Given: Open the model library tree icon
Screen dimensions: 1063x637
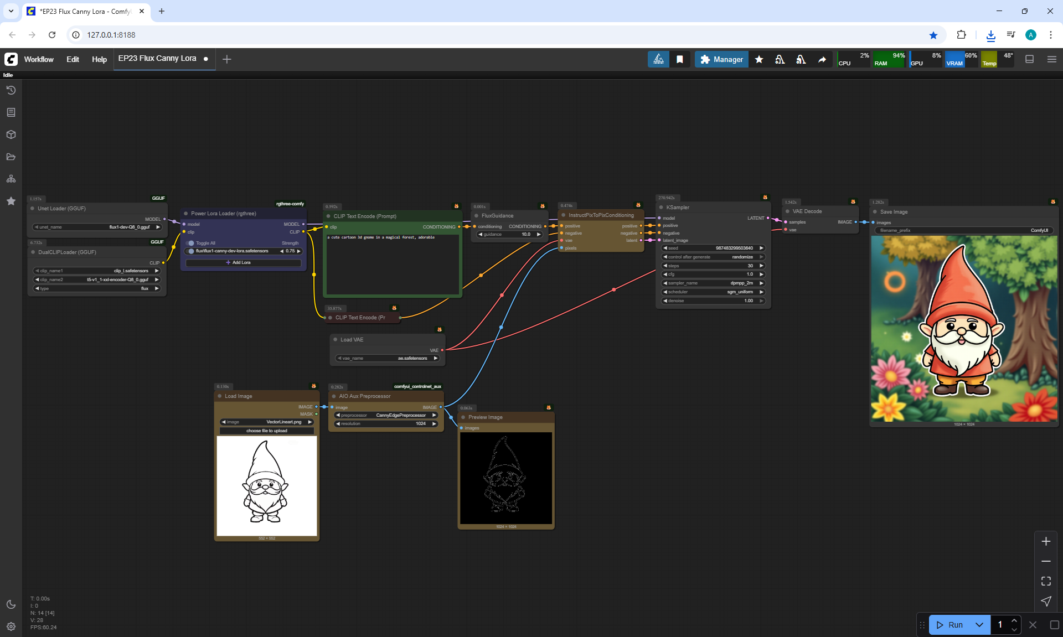Looking at the screenshot, I should [11, 179].
